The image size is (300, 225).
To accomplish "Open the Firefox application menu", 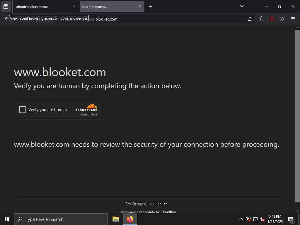I will click(293, 19).
